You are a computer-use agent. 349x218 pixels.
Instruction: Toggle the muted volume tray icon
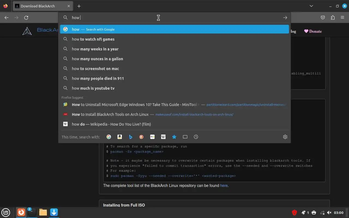click(x=329, y=213)
